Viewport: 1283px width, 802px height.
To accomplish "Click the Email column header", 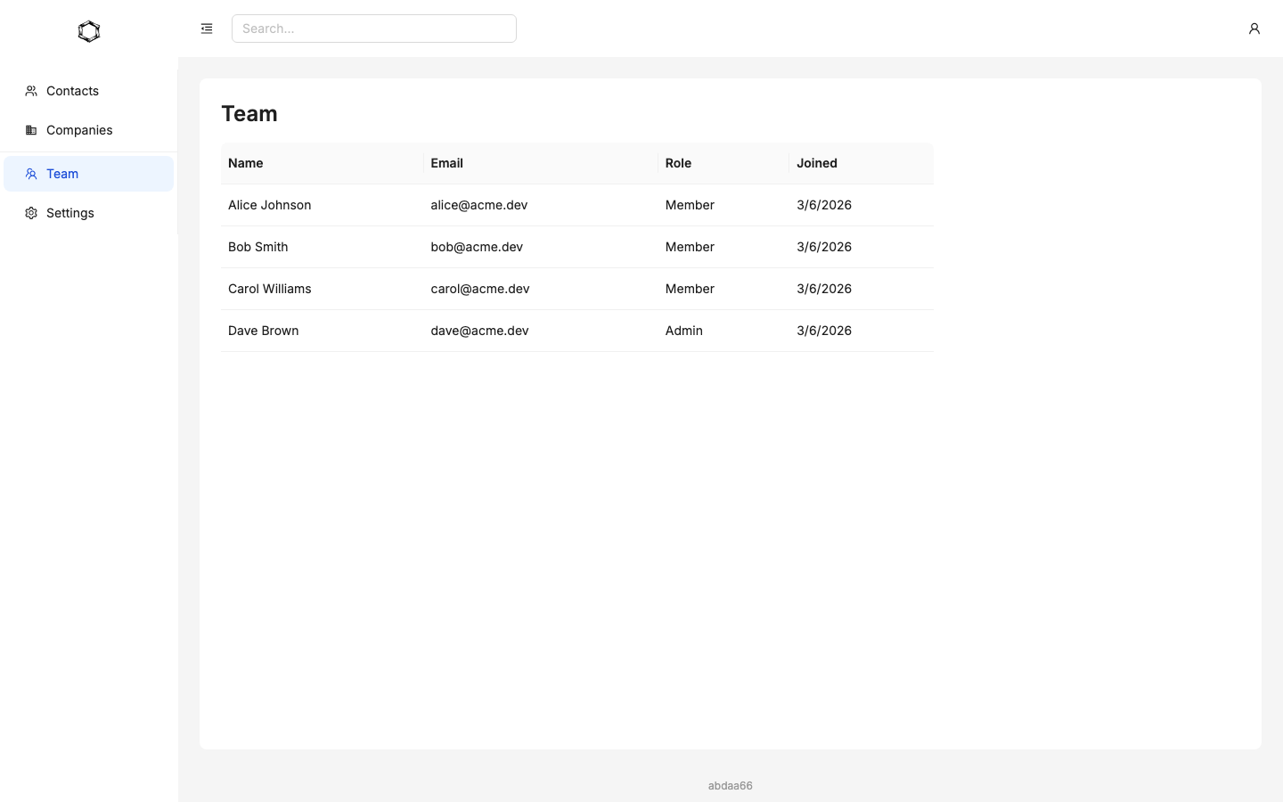I will [541, 163].
